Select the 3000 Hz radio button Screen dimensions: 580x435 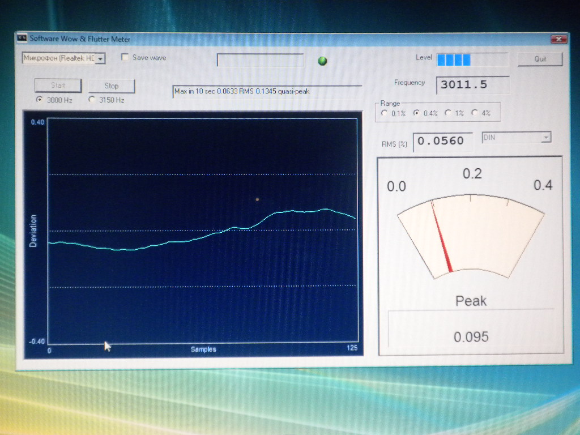39,100
